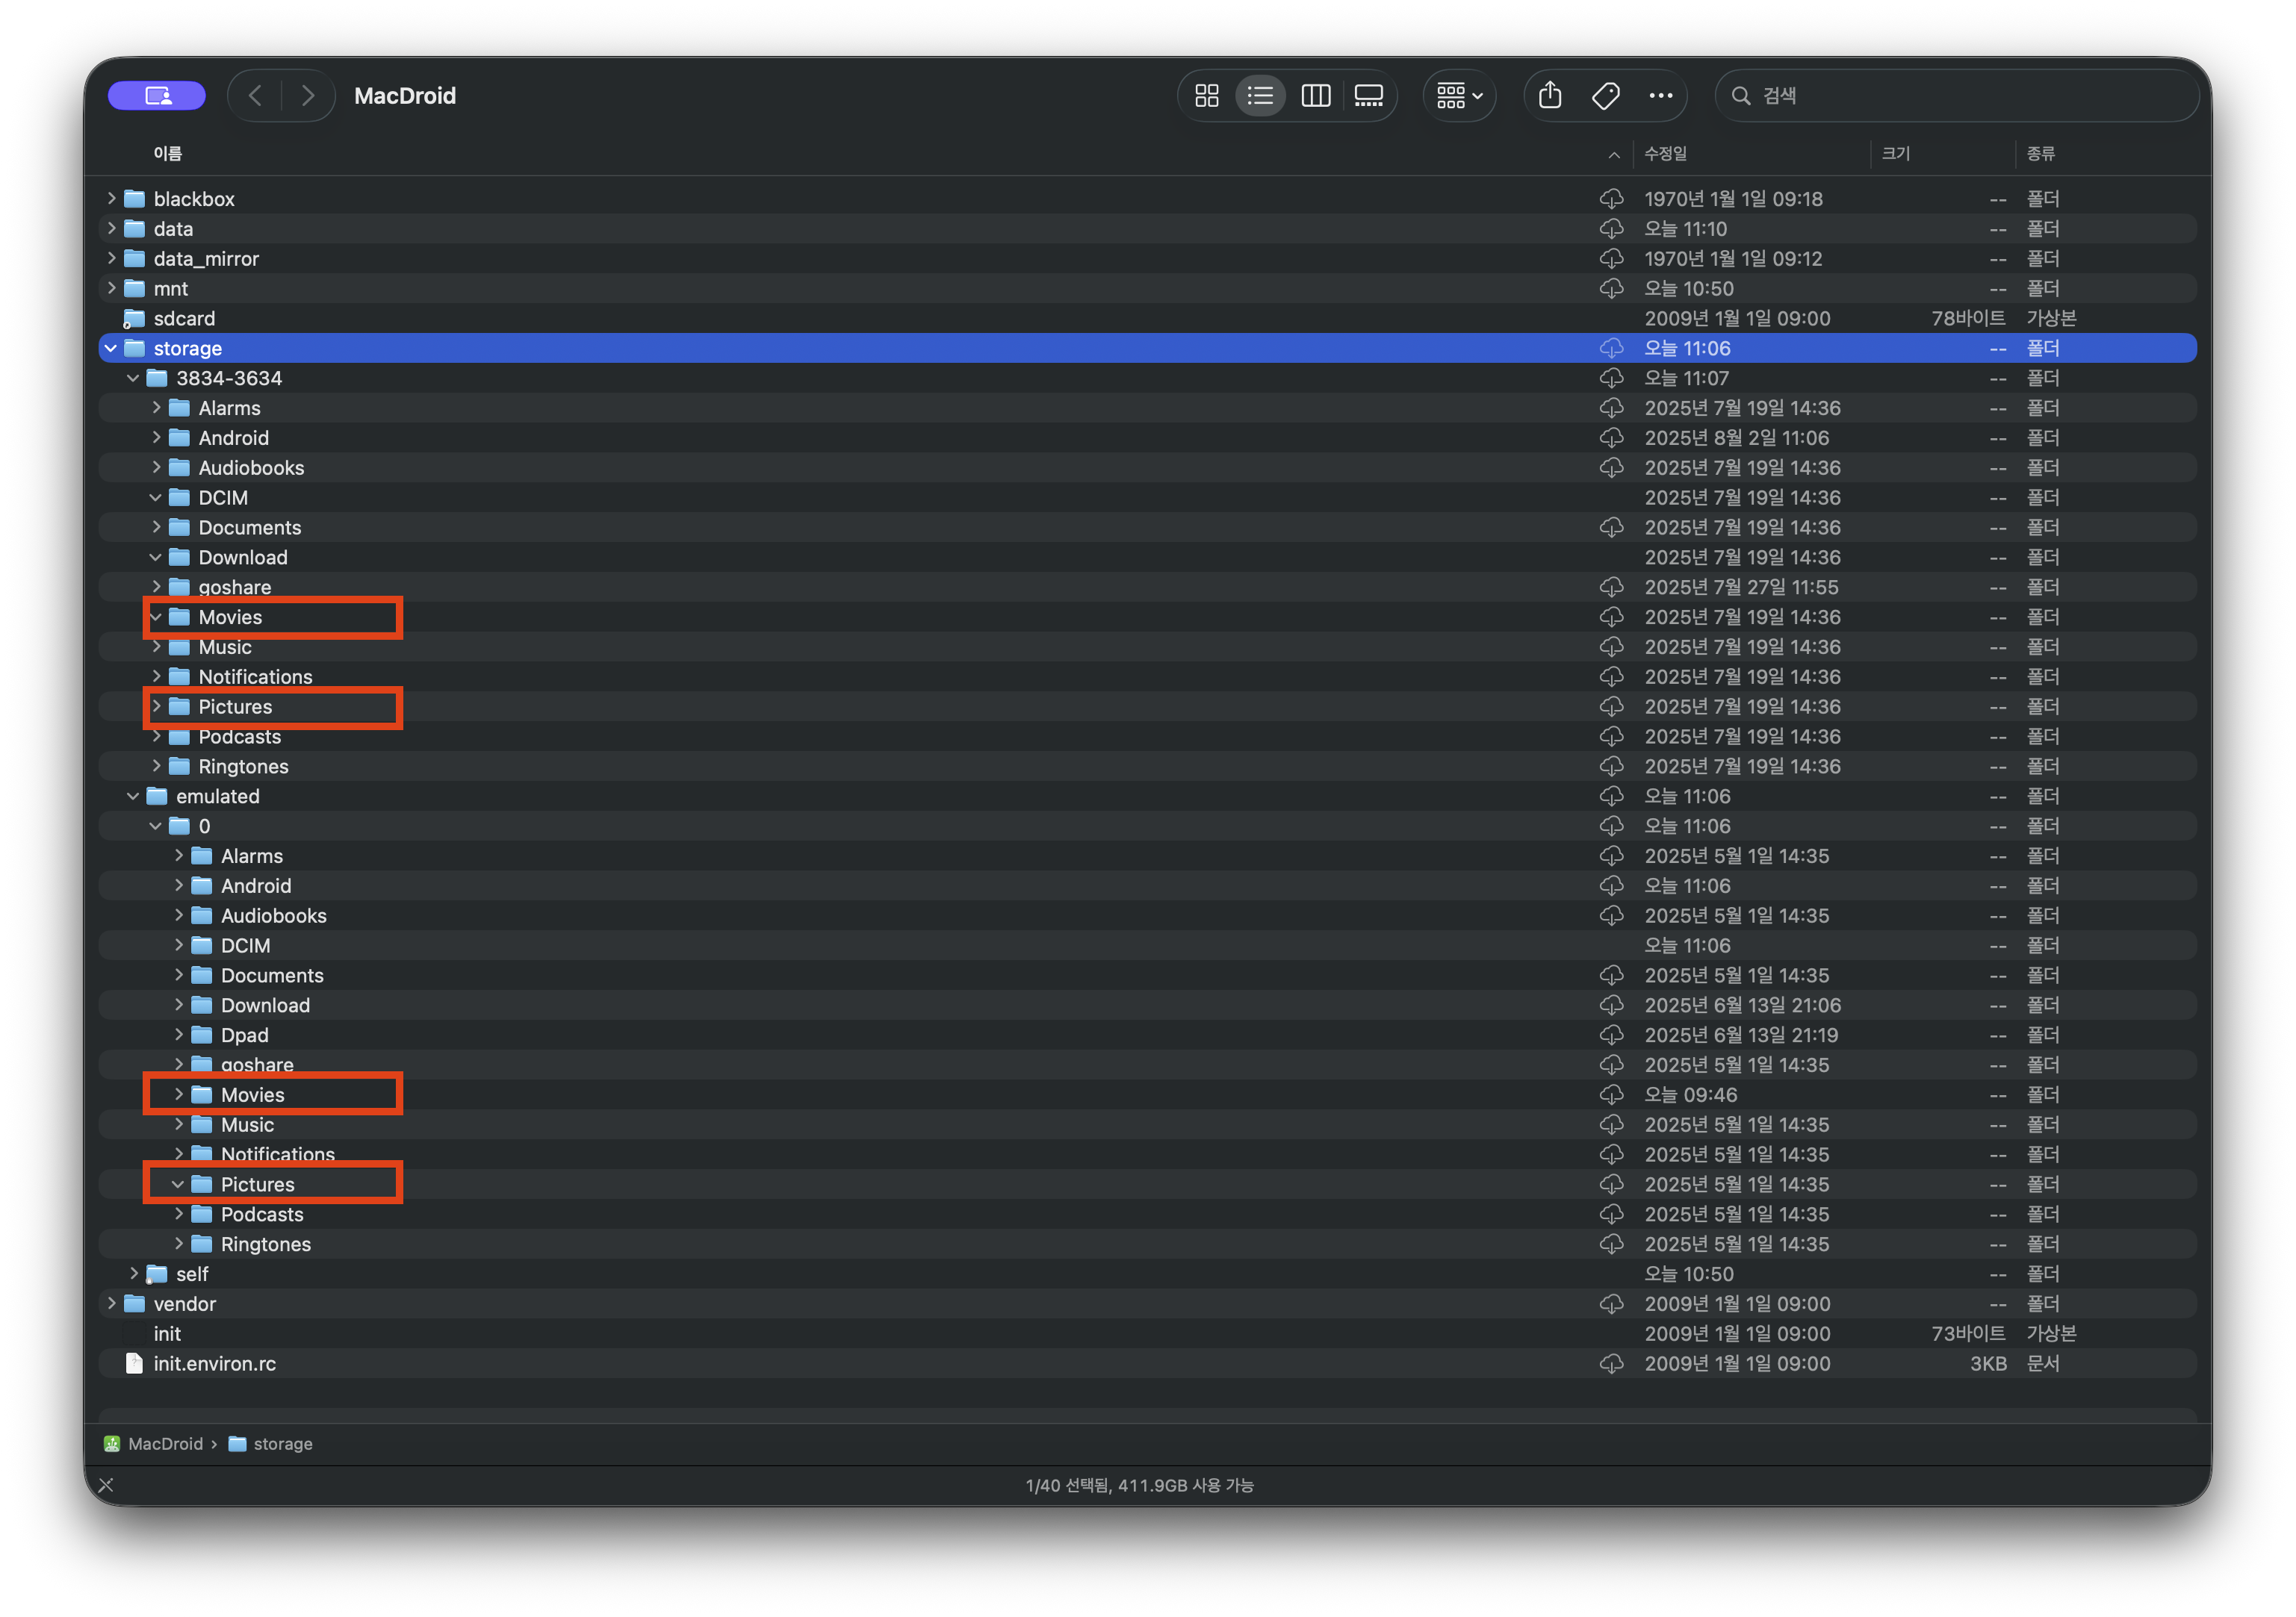Collapse the storage folder
This screenshot has width=2296, height=1617.
(x=111, y=349)
